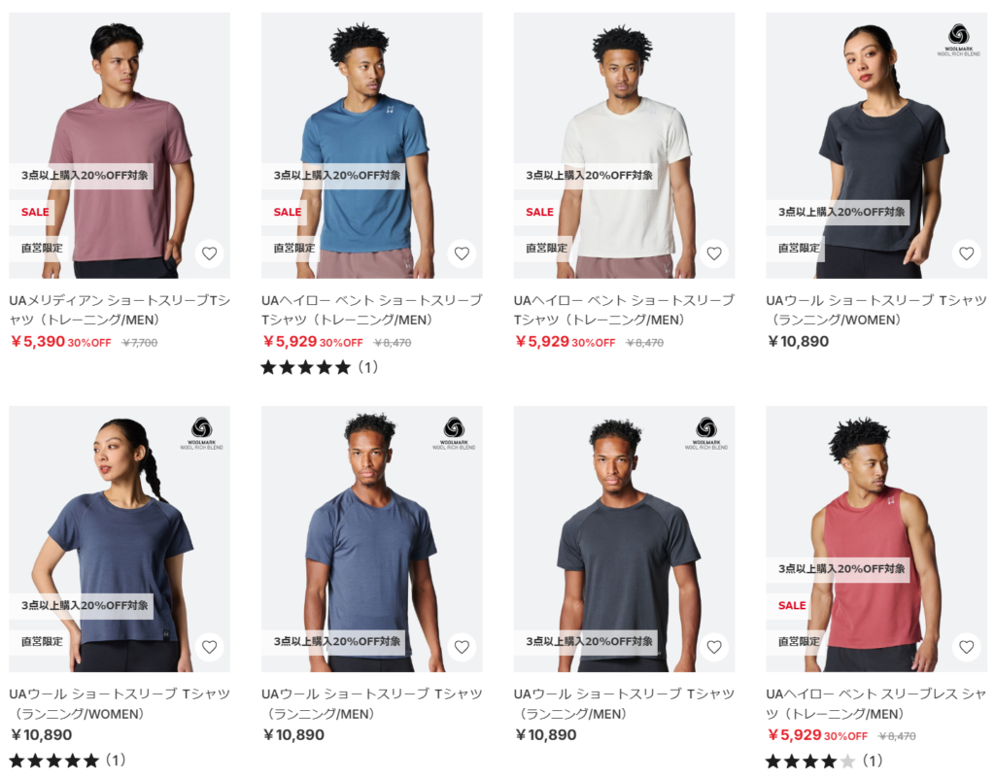The height and width of the screenshot is (778, 995).
Task: Click Woolmark logo on men's blue wool tee
Action: (454, 433)
